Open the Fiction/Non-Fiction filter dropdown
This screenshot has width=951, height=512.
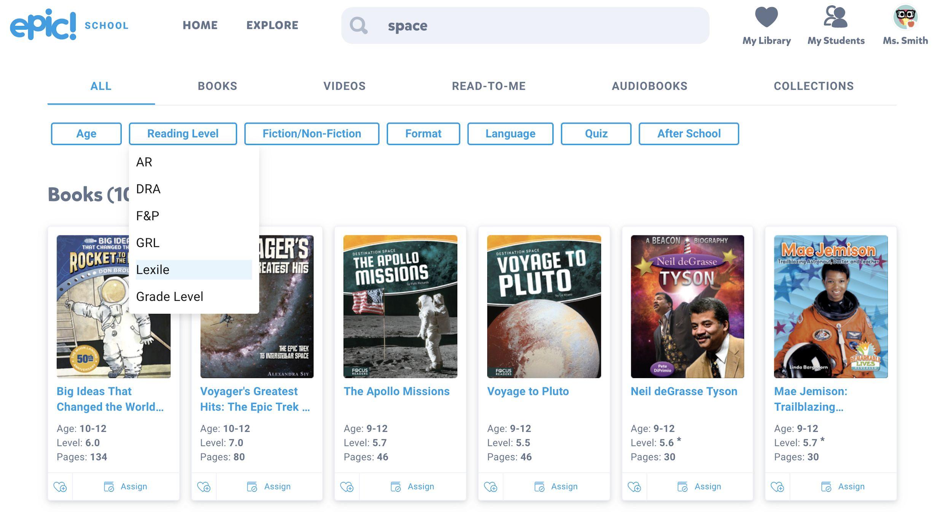click(311, 134)
